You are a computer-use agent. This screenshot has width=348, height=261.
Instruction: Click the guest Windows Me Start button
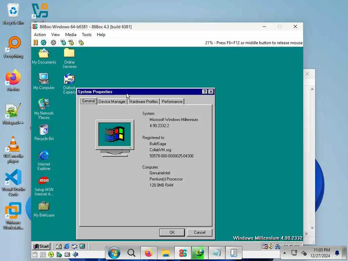41,246
